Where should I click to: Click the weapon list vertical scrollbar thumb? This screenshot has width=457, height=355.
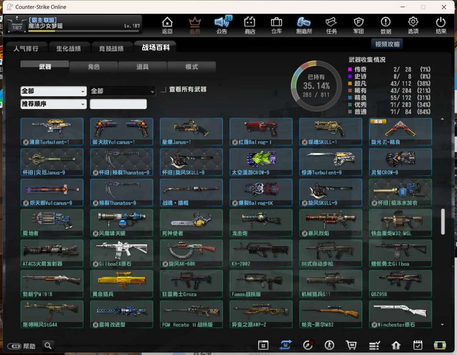coord(443,221)
